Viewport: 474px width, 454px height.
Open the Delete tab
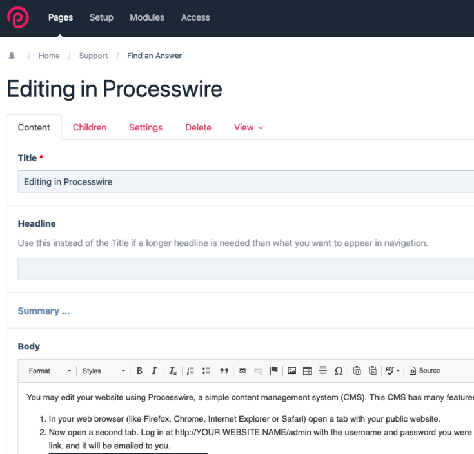pos(199,127)
